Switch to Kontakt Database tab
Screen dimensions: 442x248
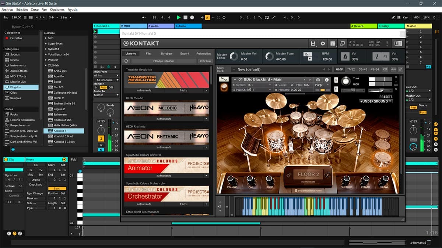[166, 54]
